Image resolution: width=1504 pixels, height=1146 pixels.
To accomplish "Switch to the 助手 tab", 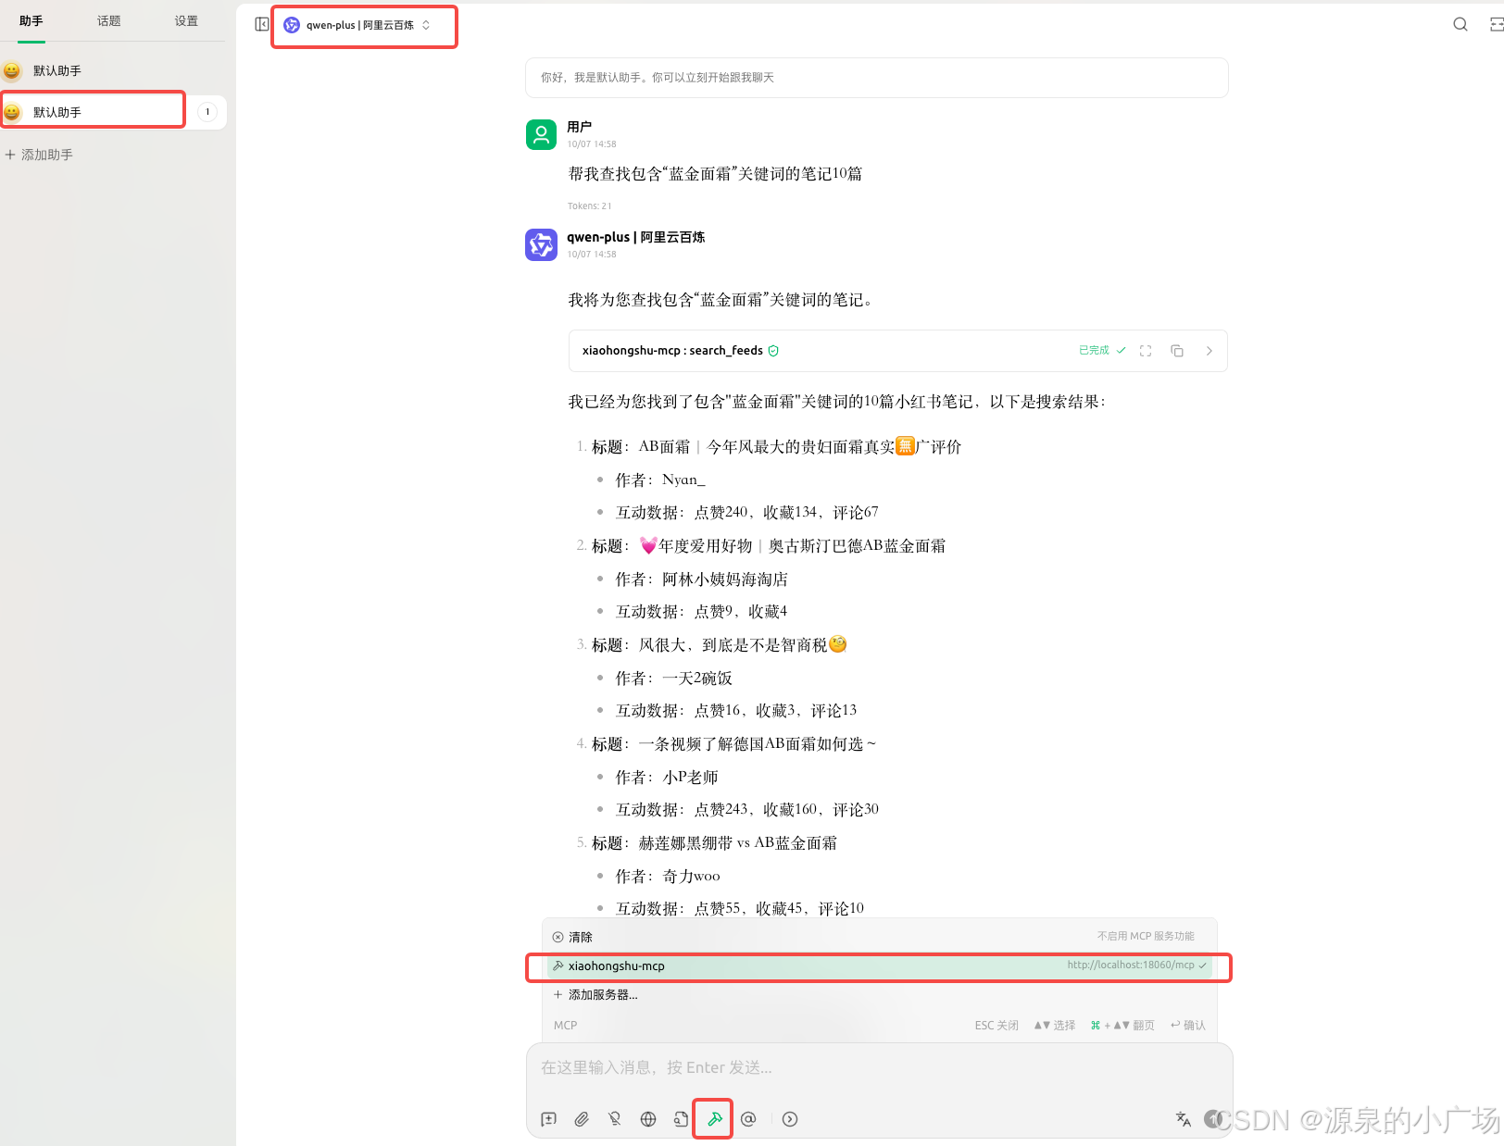I will pyautogui.click(x=31, y=20).
